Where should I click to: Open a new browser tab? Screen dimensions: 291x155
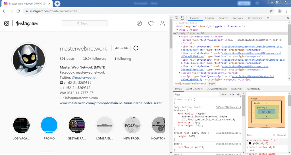[57, 3]
